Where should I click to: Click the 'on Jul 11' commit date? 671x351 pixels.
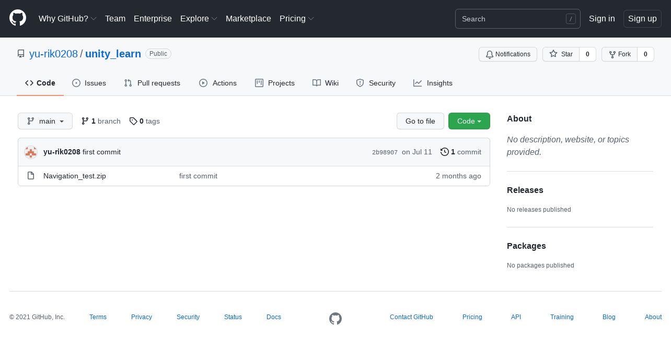417,152
